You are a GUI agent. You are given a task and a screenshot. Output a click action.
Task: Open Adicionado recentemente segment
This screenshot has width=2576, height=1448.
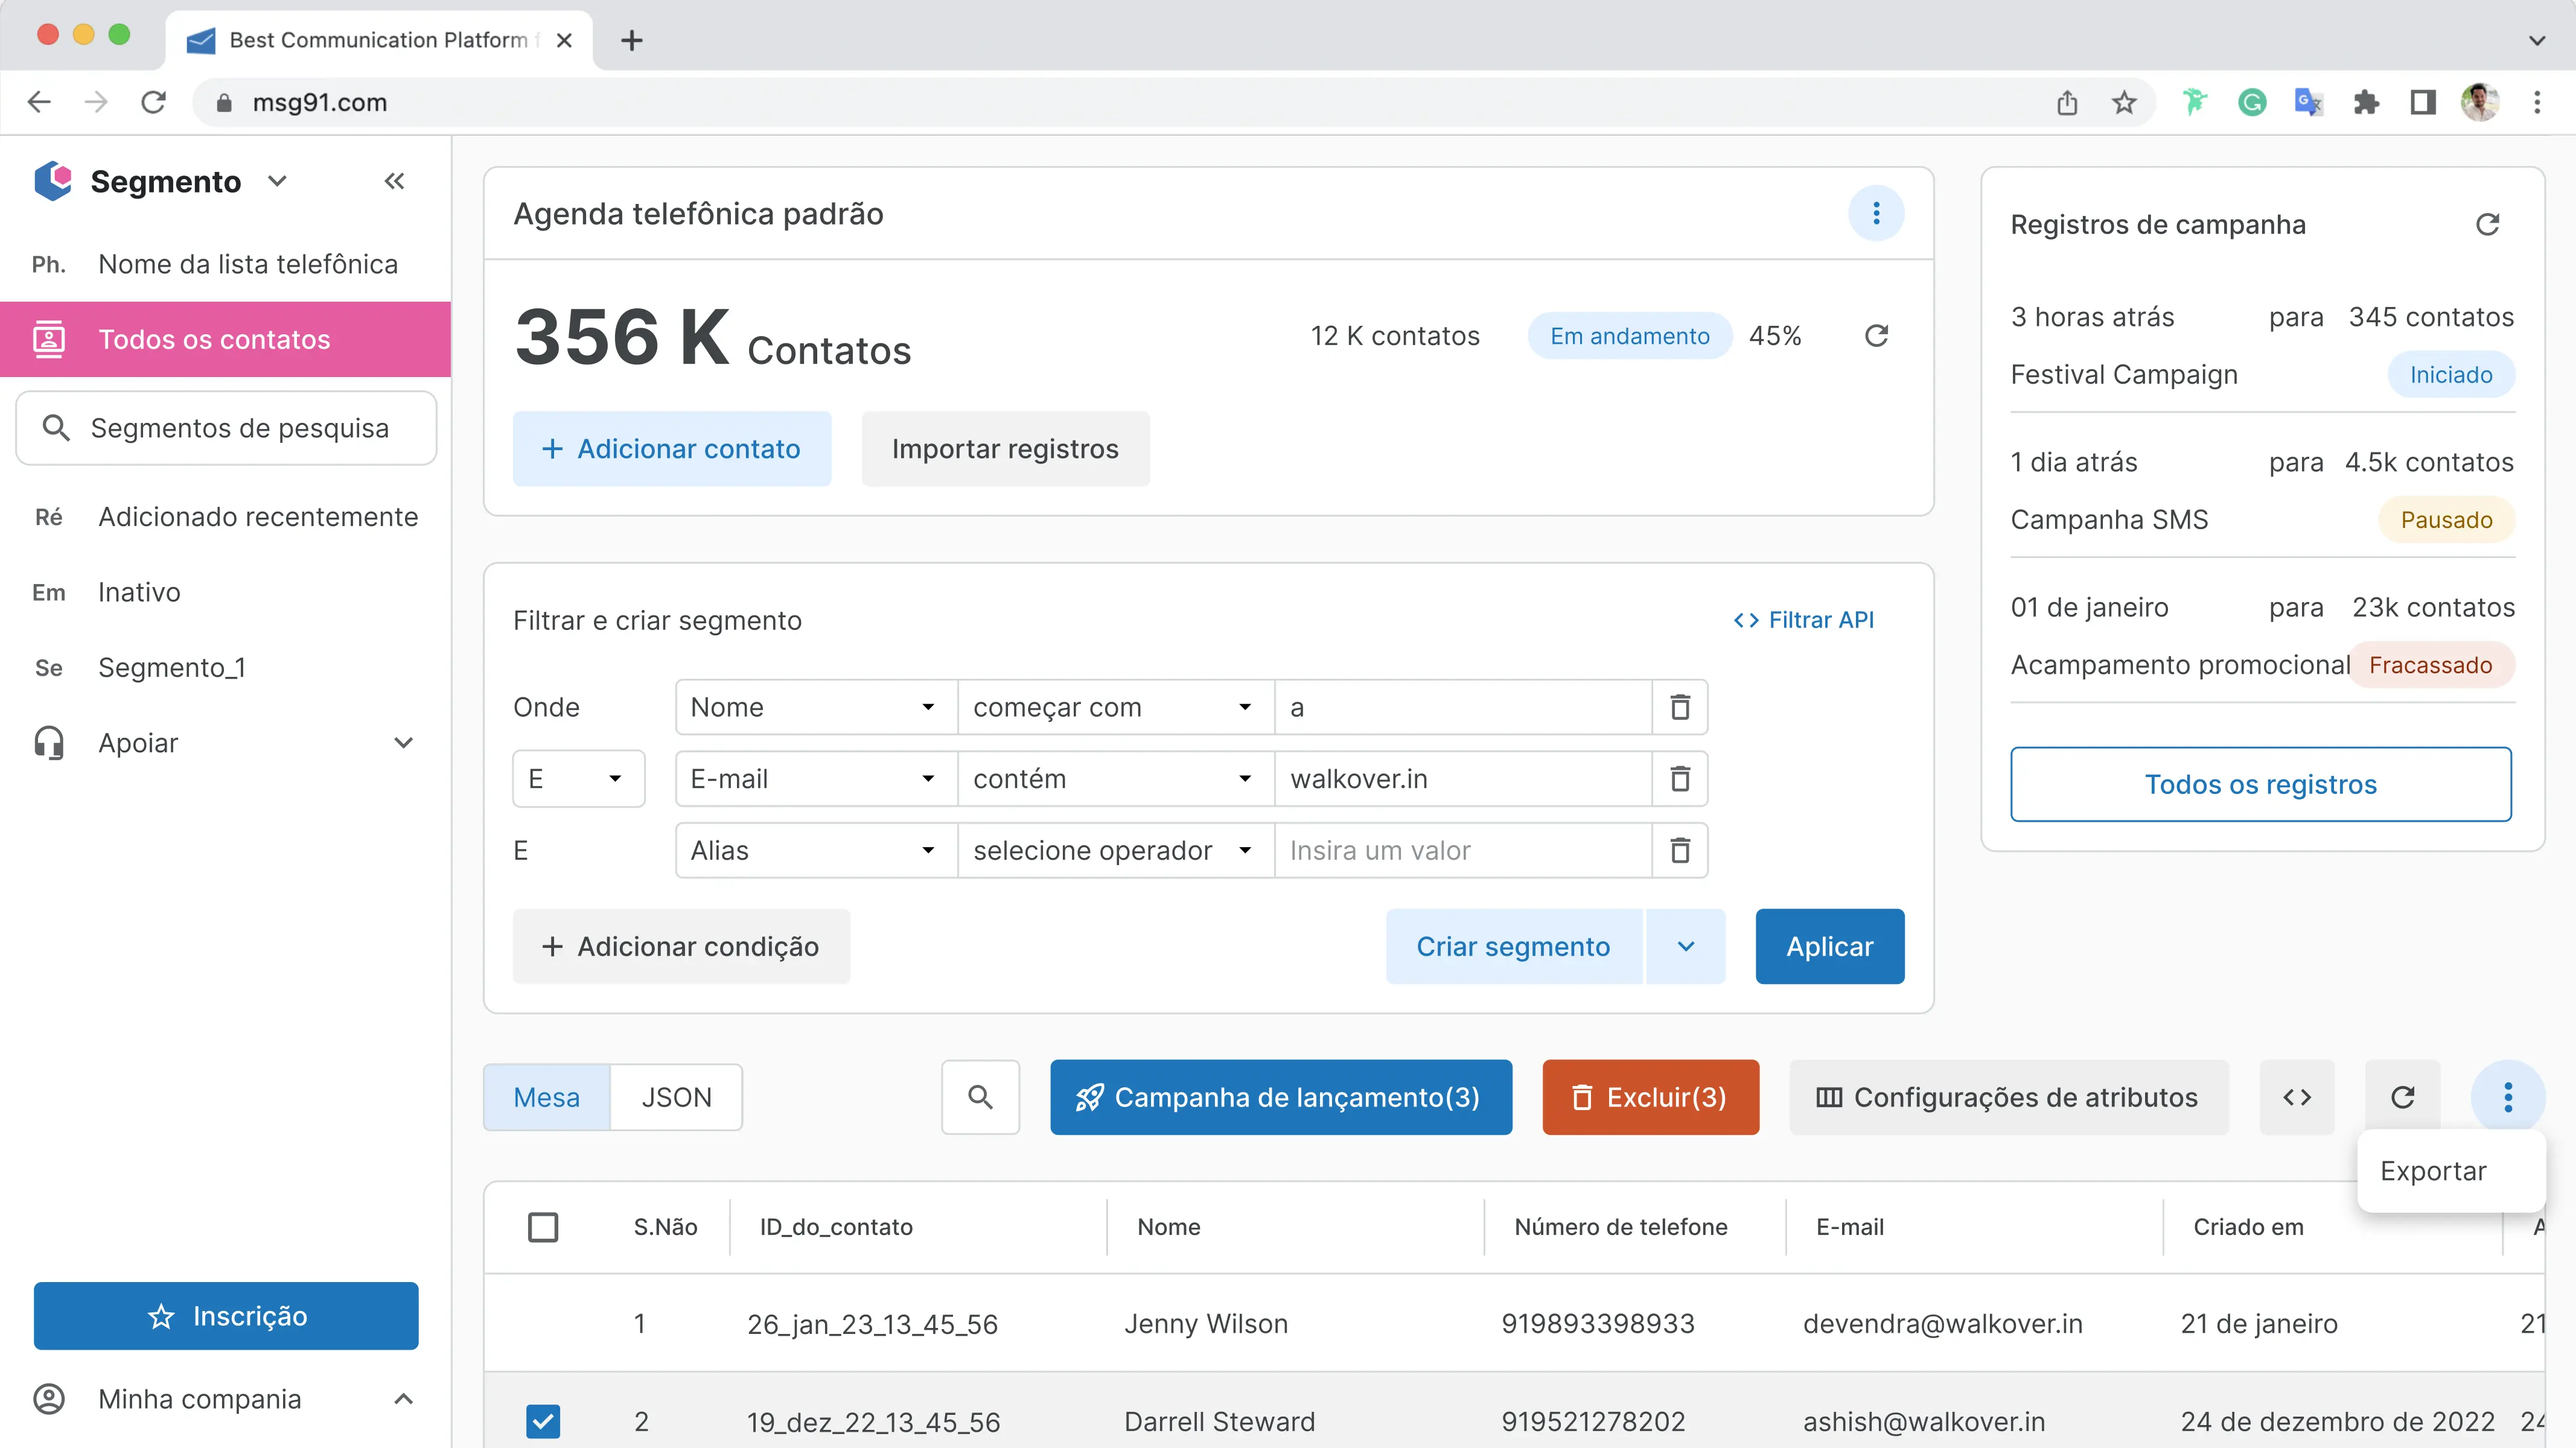coord(225,516)
